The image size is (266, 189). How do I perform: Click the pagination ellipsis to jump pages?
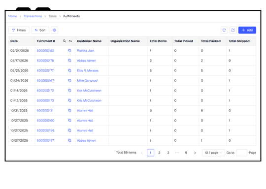(177, 153)
